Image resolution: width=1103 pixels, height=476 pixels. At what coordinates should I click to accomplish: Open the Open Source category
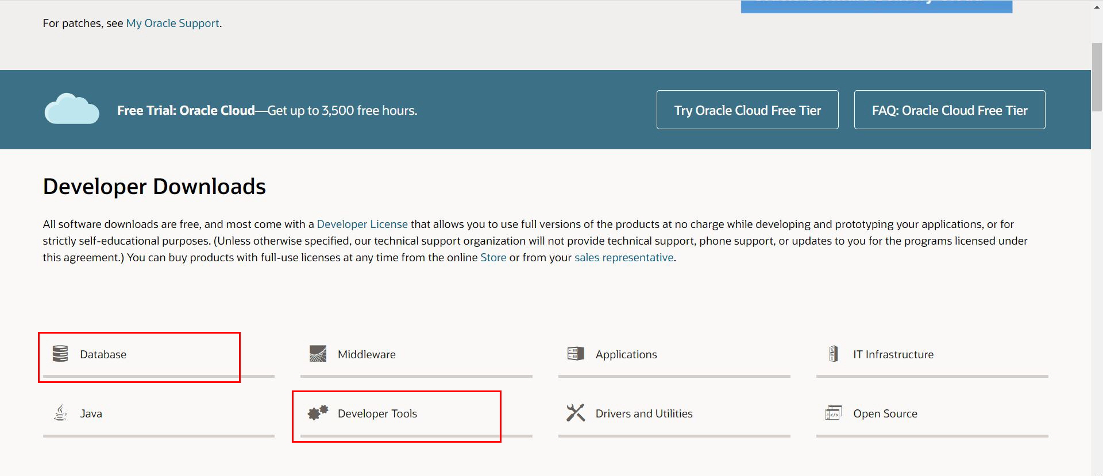click(x=932, y=413)
